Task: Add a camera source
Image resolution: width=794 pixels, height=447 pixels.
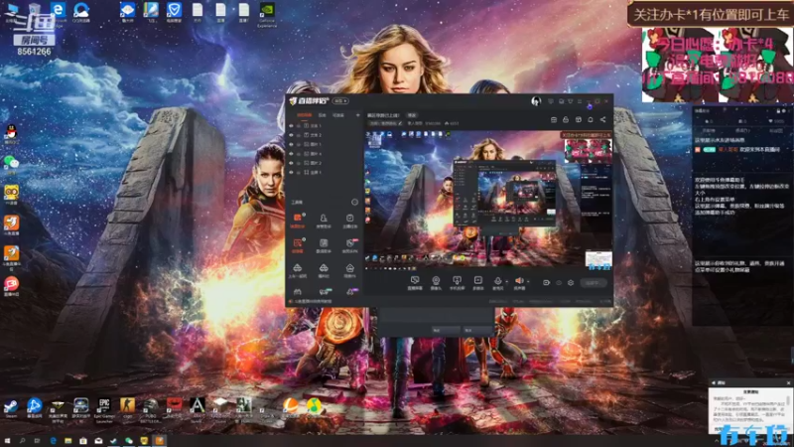Action: pyautogui.click(x=436, y=283)
